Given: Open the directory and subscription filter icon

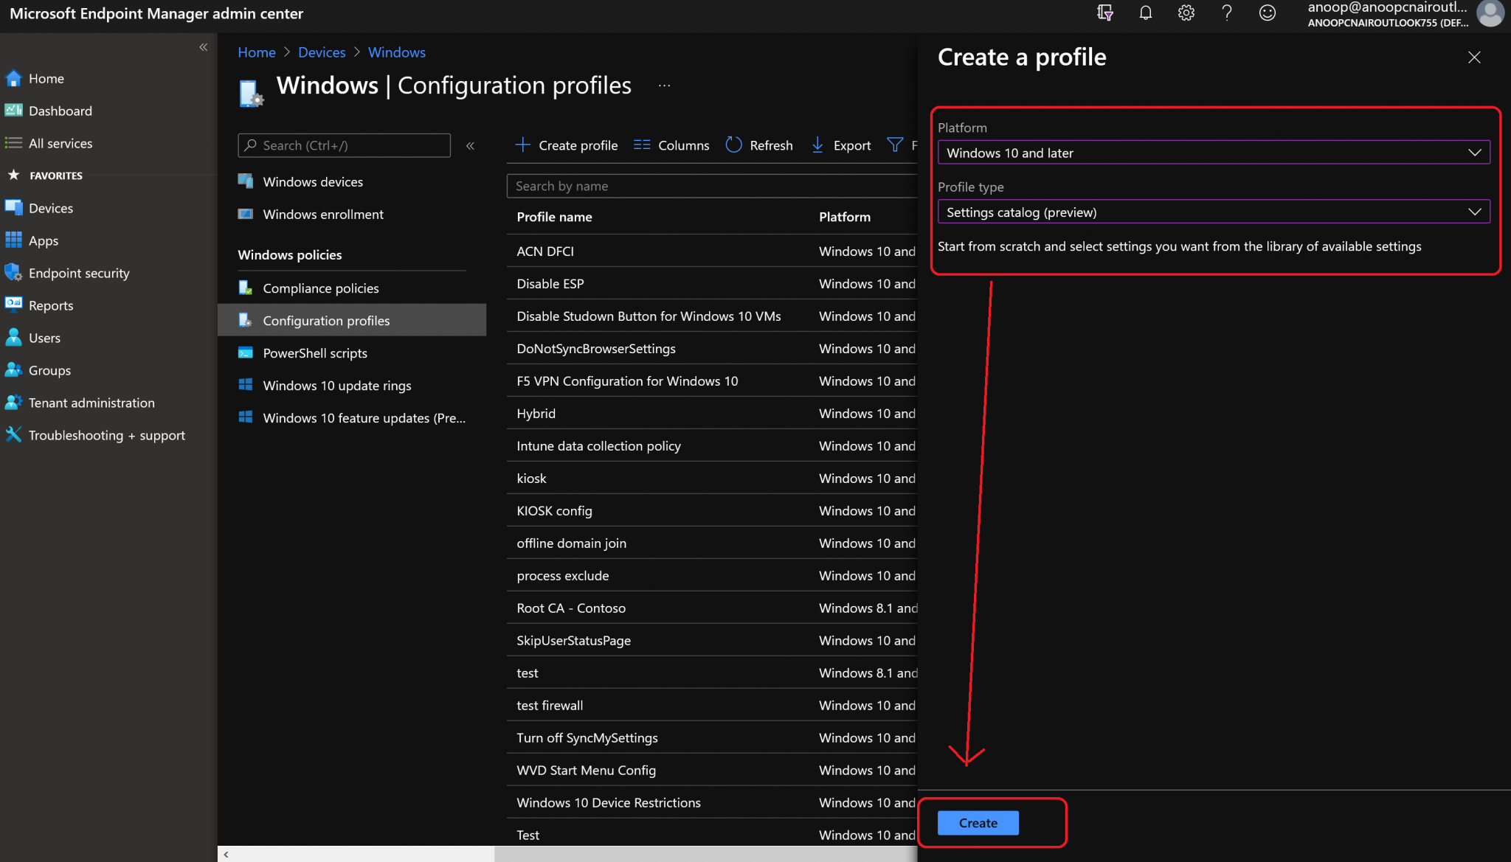Looking at the screenshot, I should [1104, 13].
